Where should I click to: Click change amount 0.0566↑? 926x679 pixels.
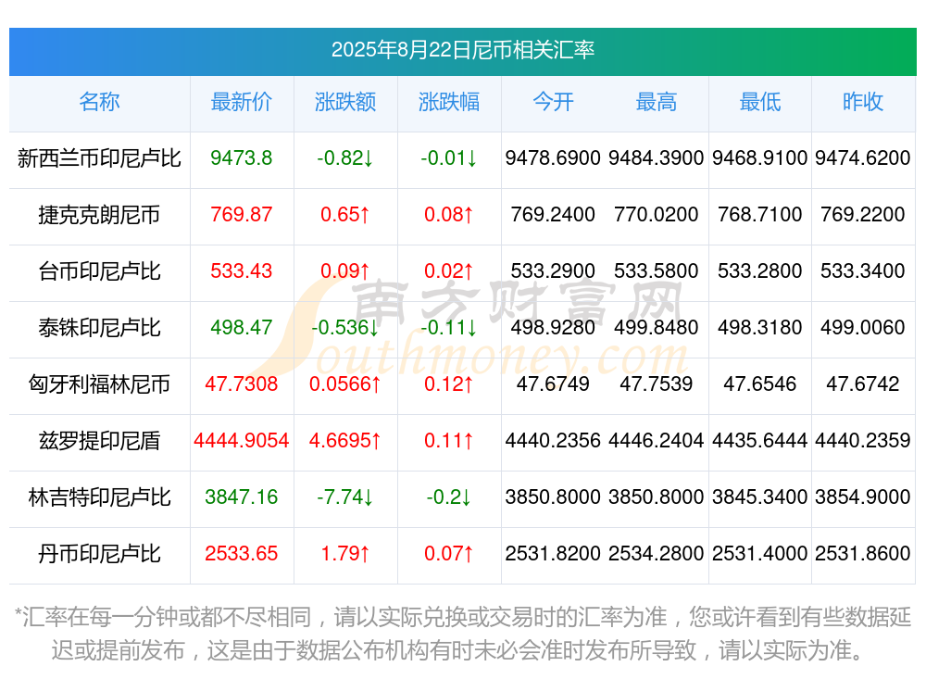pos(345,384)
